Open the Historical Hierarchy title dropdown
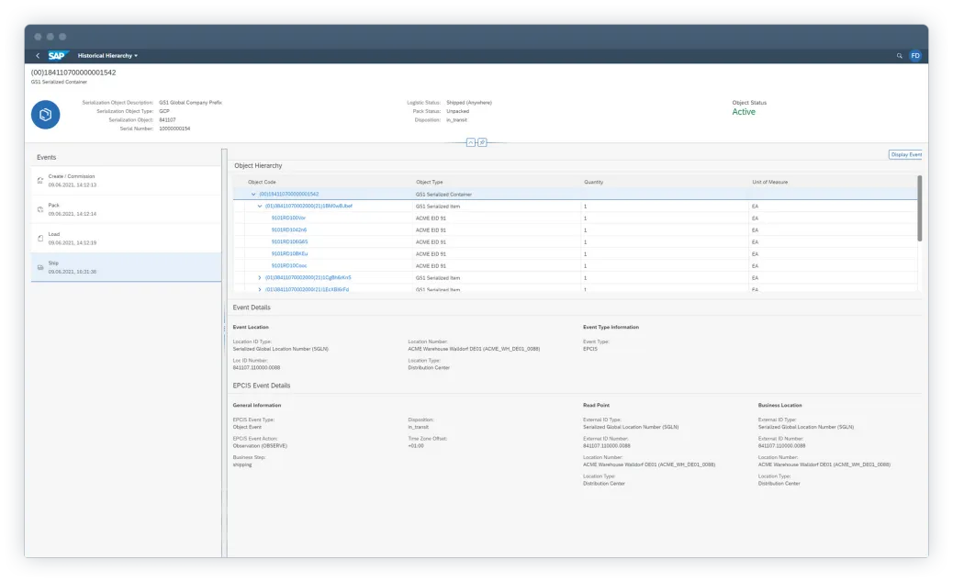 (107, 56)
